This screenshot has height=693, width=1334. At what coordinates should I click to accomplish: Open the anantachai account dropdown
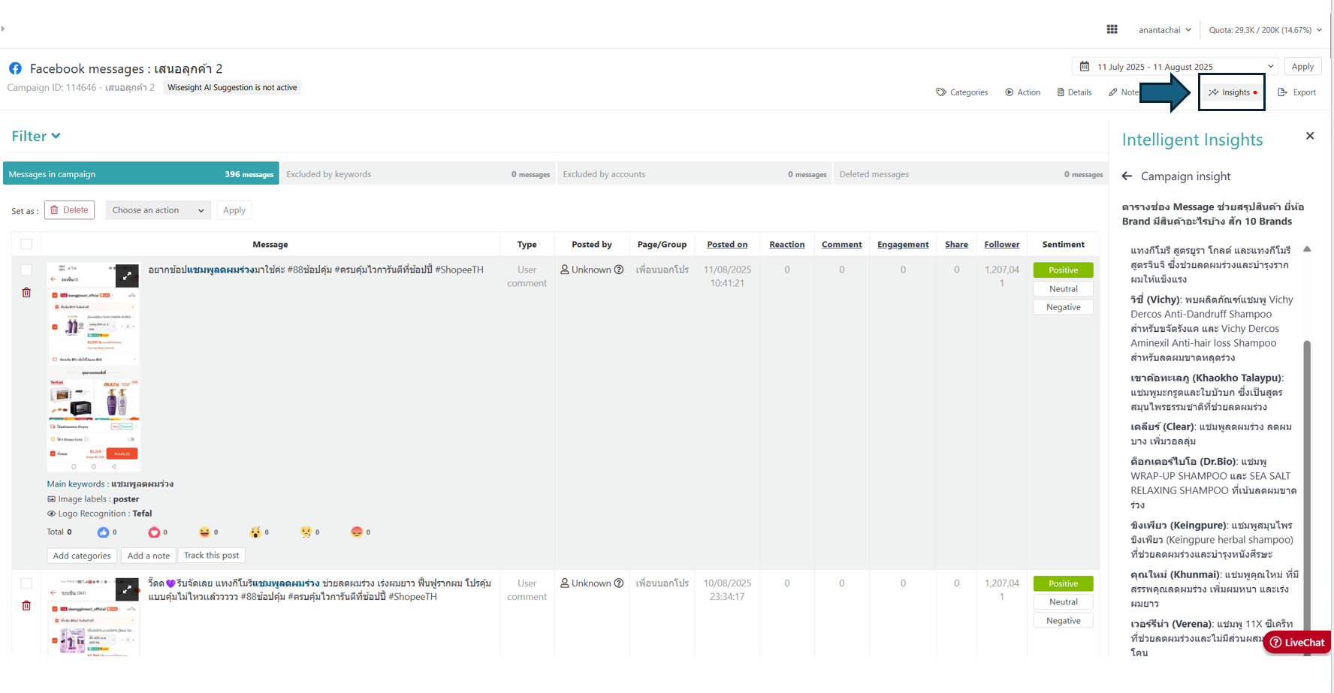coord(1164,30)
